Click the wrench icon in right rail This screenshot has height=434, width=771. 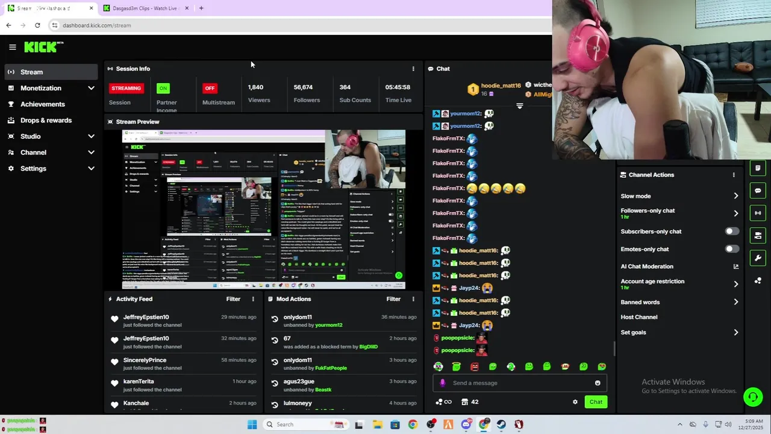tap(758, 258)
